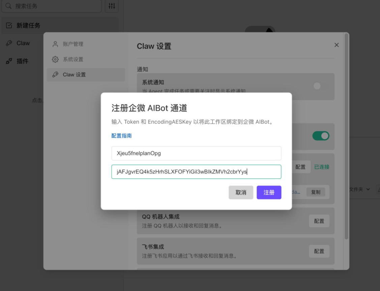Open 配置 for QQ 机器人集成
This screenshot has height=291, width=380.
tap(319, 221)
